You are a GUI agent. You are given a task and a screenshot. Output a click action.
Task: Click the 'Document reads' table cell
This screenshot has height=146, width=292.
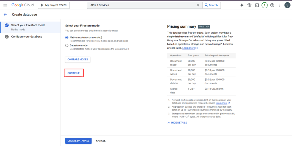[176, 63]
